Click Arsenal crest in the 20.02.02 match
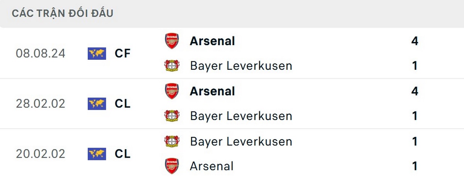This screenshot has width=464, height=177. 172,166
